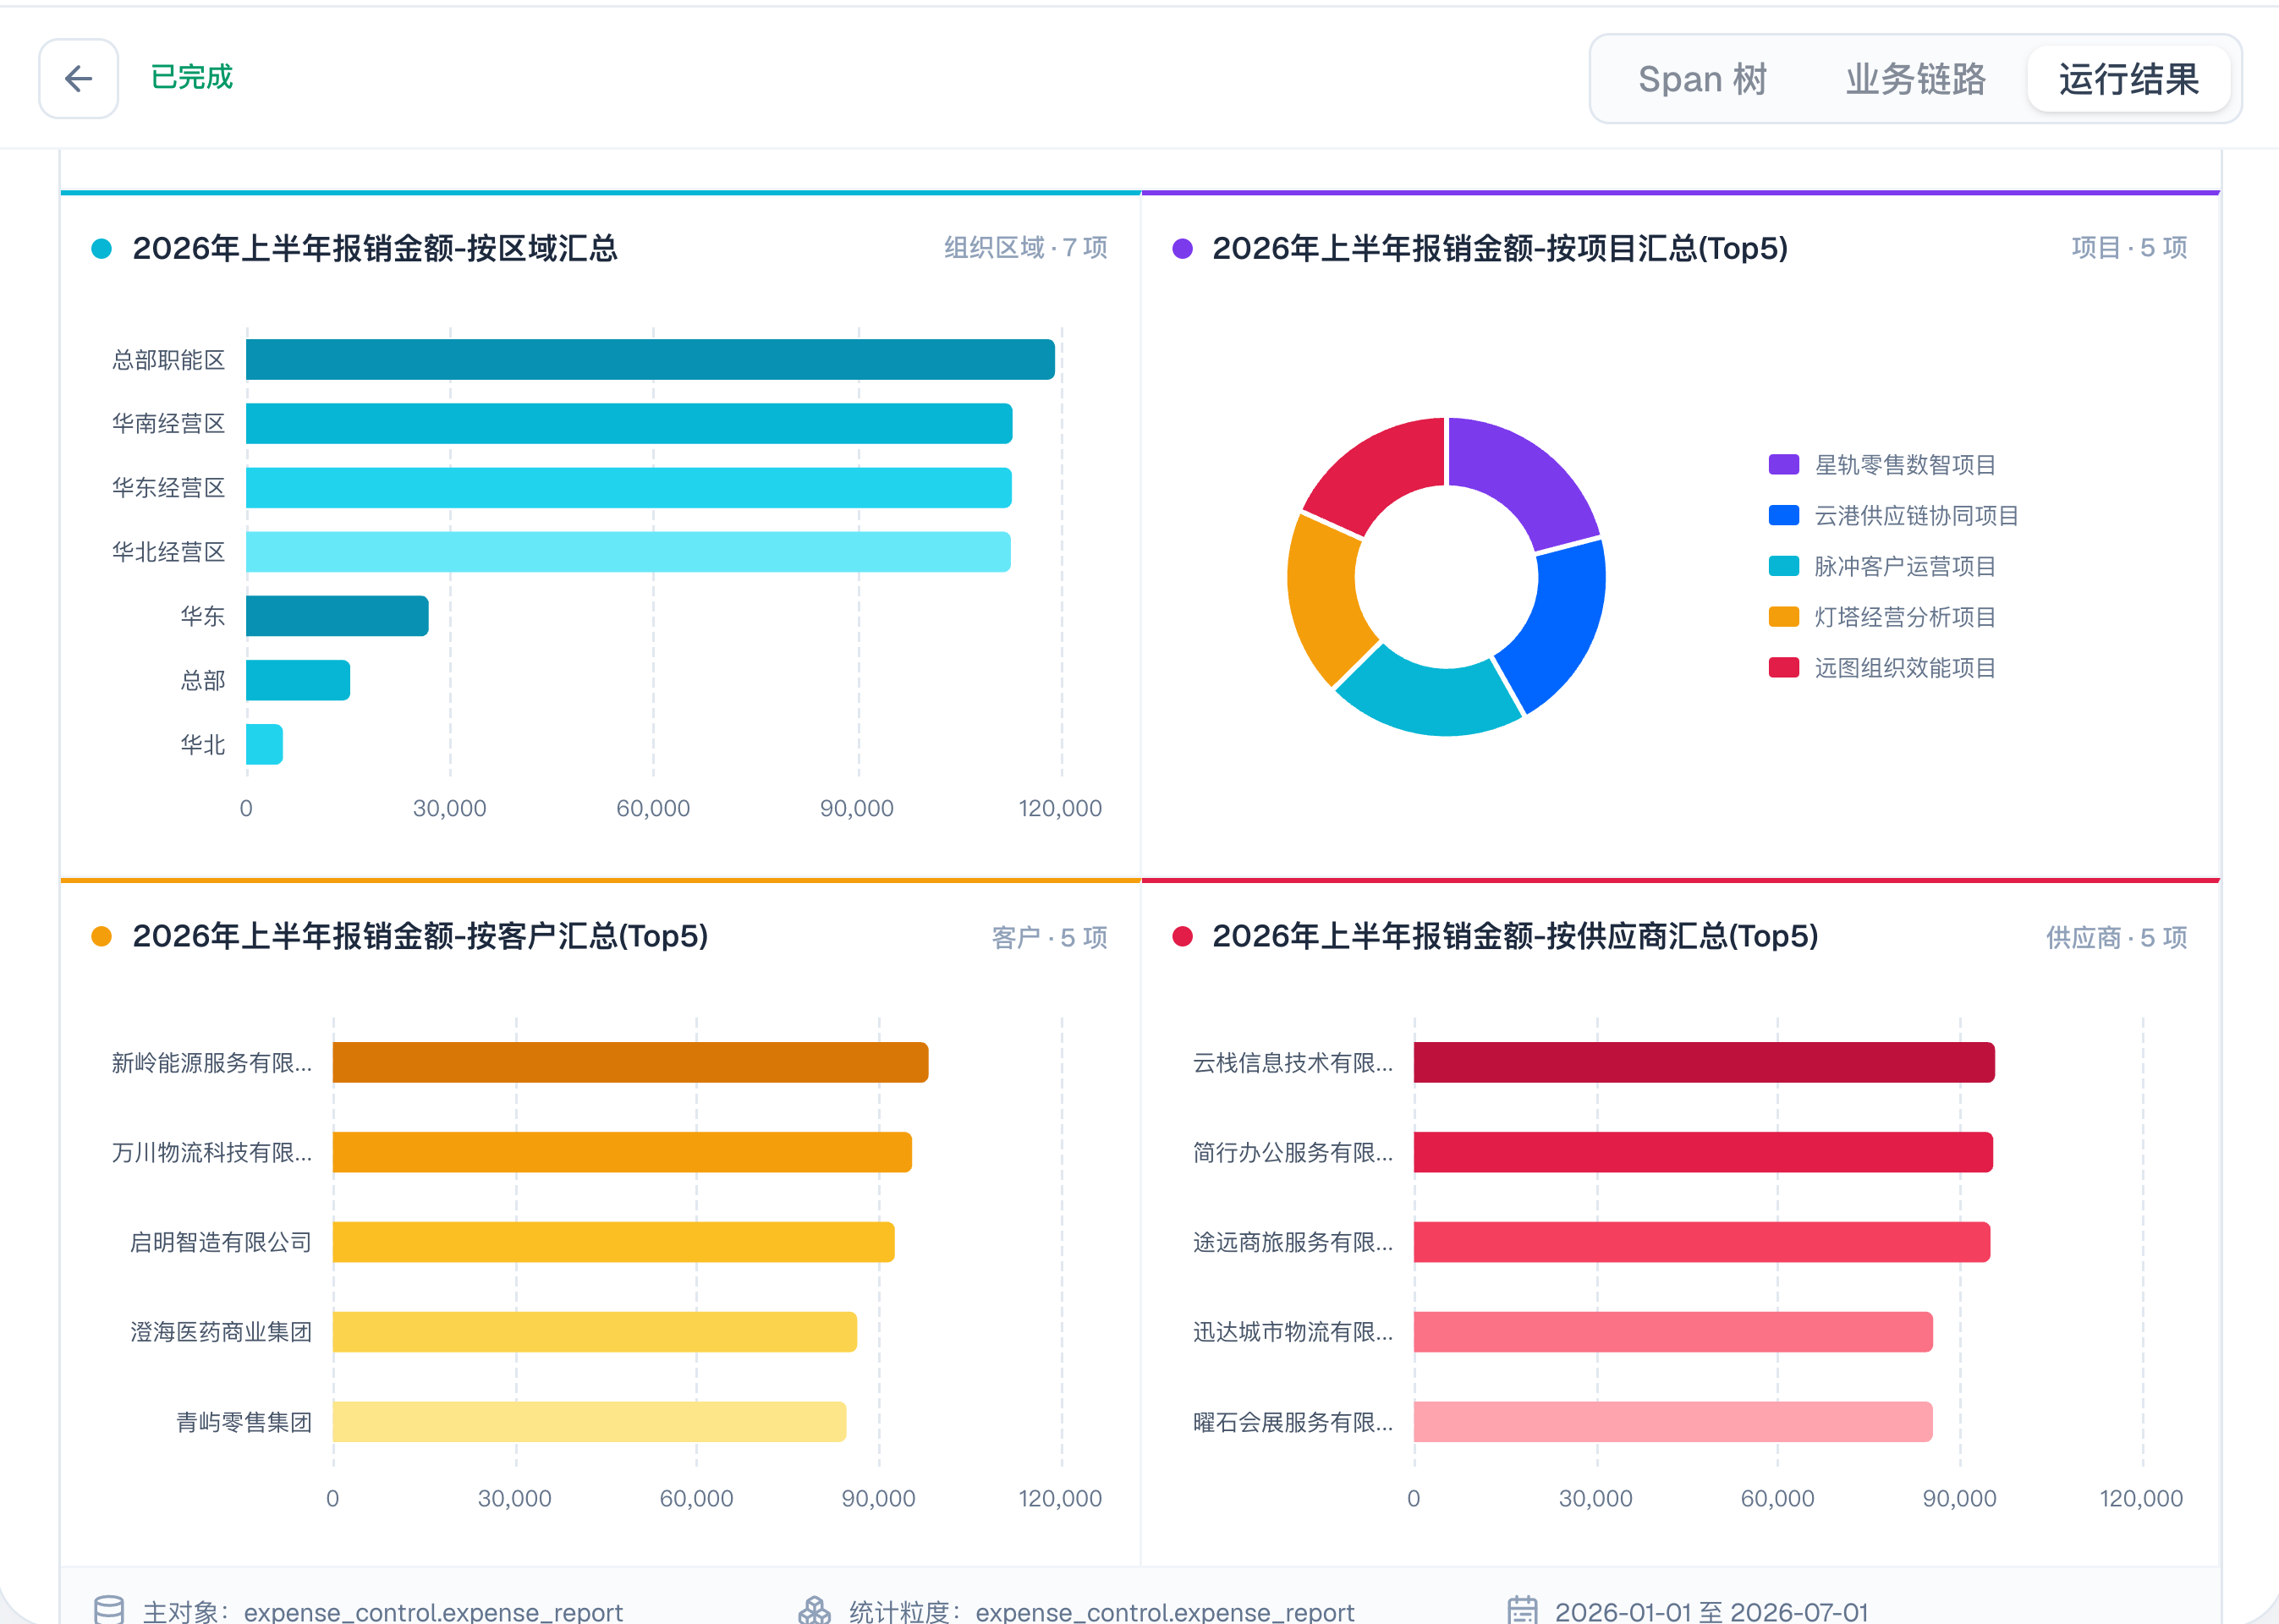2279x1624 pixels.
Task: Select the 运行结果 tab
Action: pos(2129,79)
